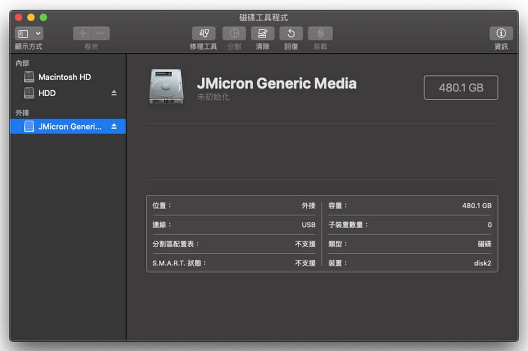Click the 回復 restore arrow icon
Screen dimensions: 528x351
point(291,33)
